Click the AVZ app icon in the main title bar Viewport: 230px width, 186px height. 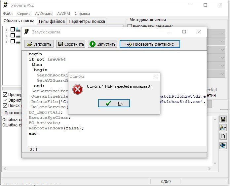click(x=6, y=5)
